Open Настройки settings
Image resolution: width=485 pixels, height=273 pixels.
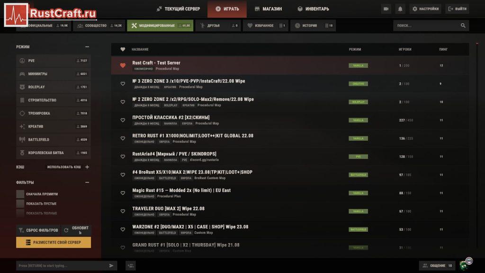coord(425,9)
